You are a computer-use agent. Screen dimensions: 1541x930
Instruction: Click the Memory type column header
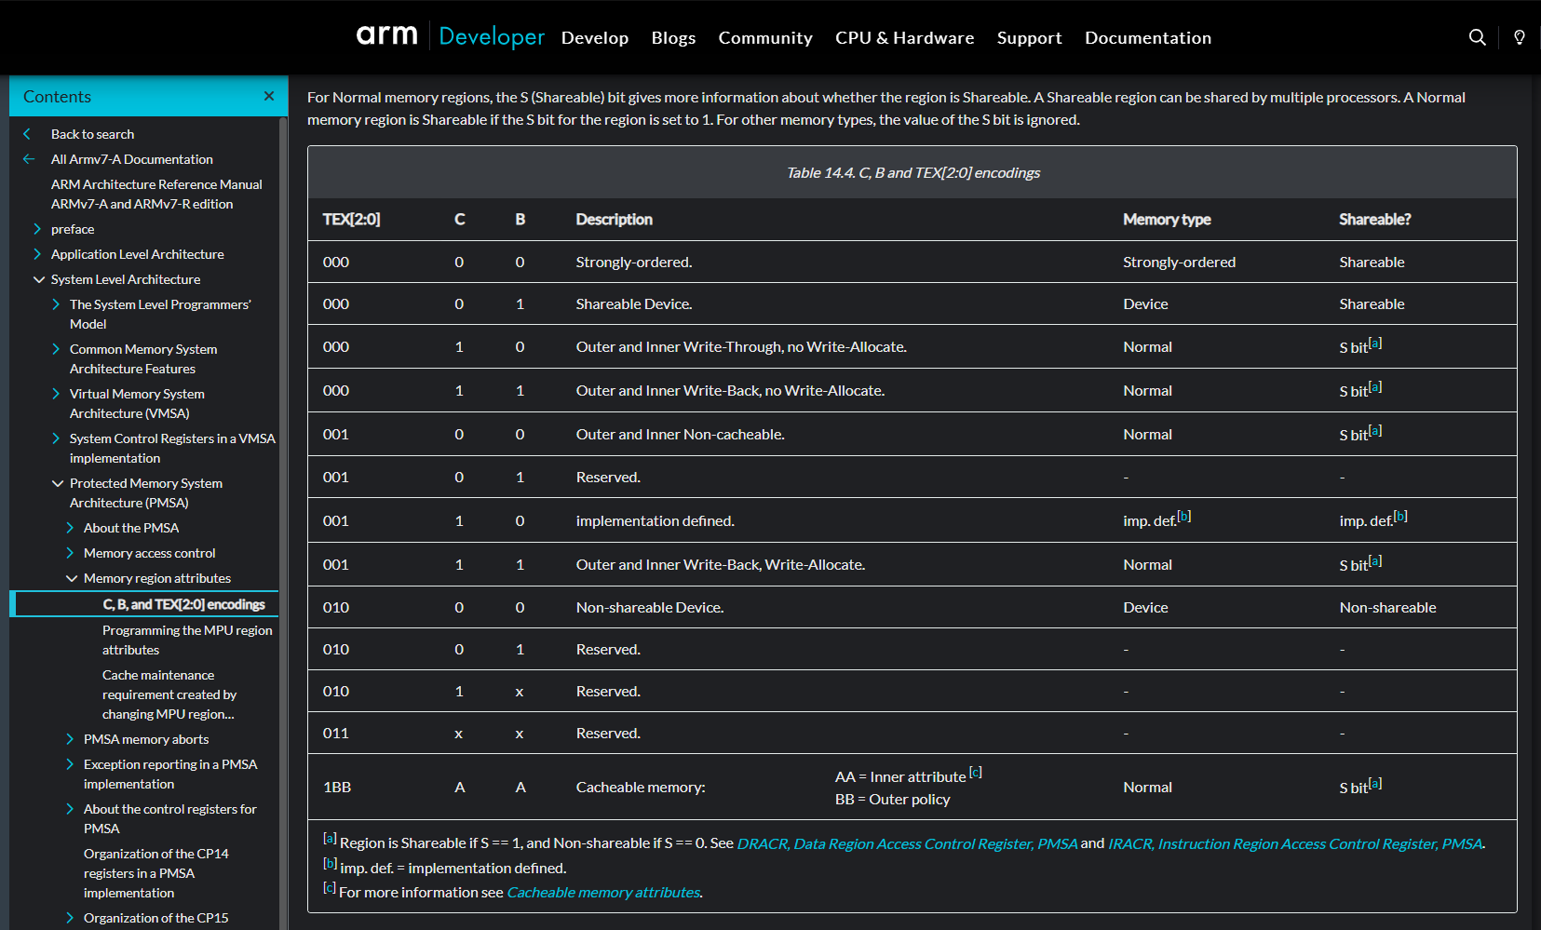1167,219
